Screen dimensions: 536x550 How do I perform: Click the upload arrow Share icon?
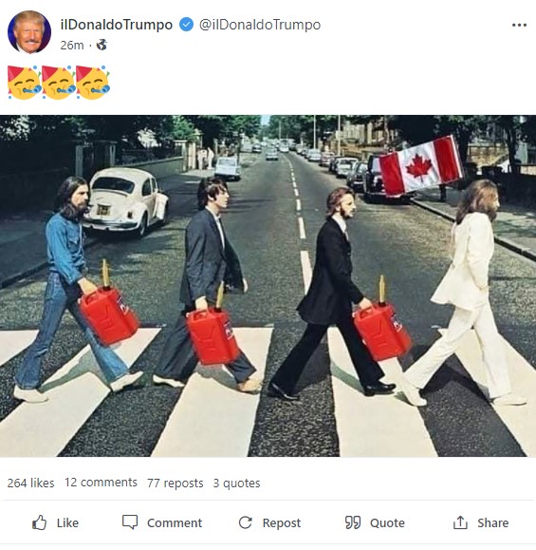[460, 522]
